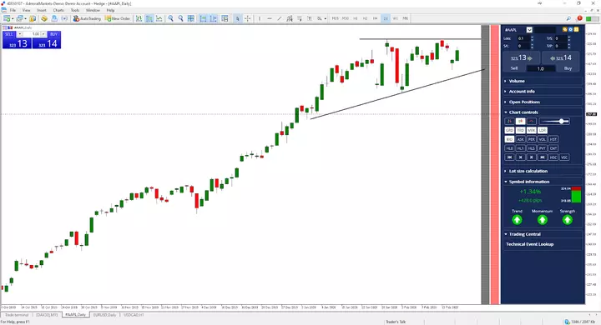The image size is (601, 325).
Task: Open the chart profiles toolbar icon
Action: 19,18
